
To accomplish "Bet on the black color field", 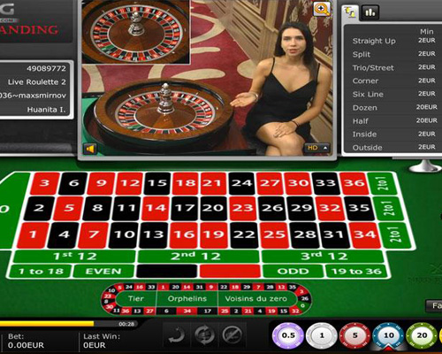I will [166, 271].
